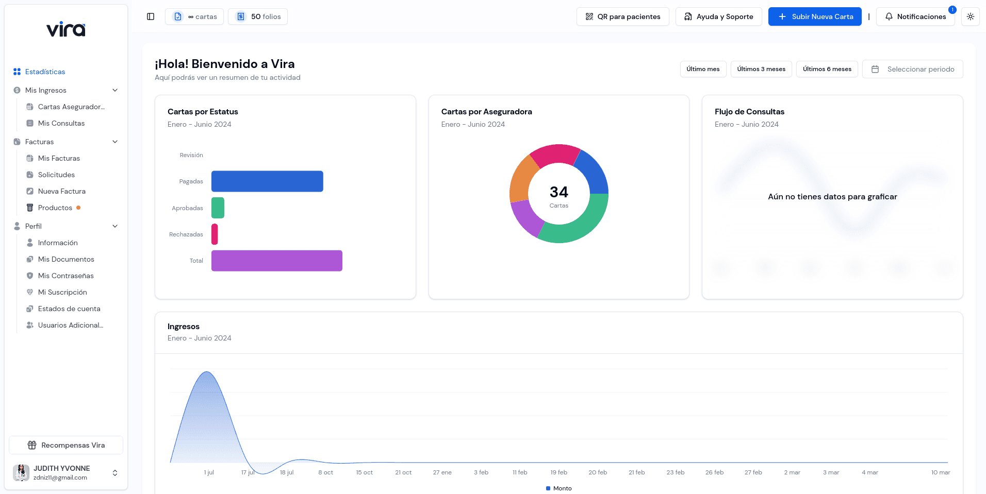
Task: Click the blue Pagadas bar
Action: point(267,181)
